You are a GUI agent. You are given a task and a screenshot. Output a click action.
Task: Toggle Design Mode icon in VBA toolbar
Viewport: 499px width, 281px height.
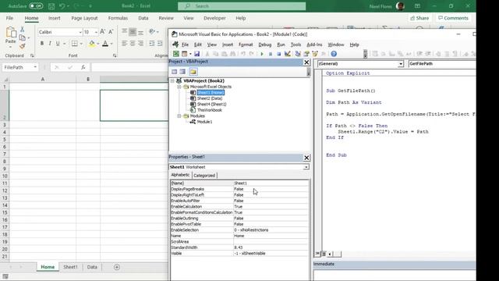coord(288,54)
